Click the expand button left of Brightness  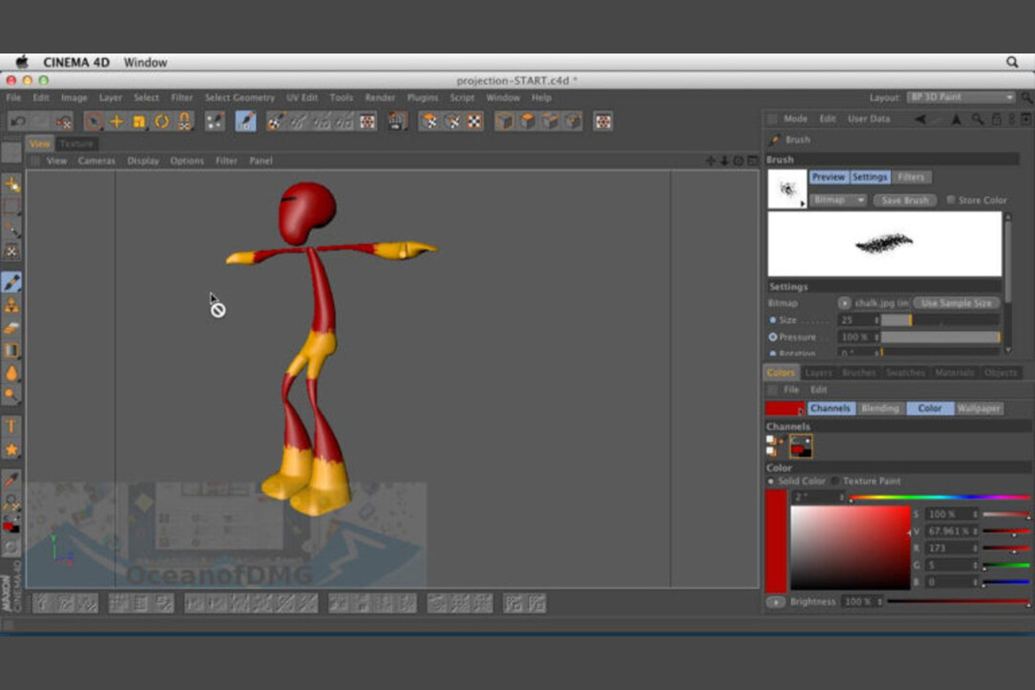775,602
